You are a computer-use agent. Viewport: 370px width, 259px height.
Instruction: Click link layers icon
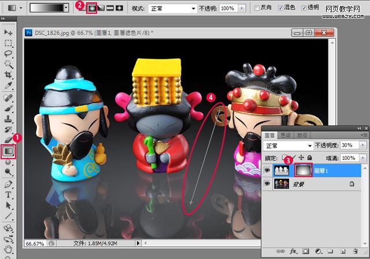click(280, 252)
